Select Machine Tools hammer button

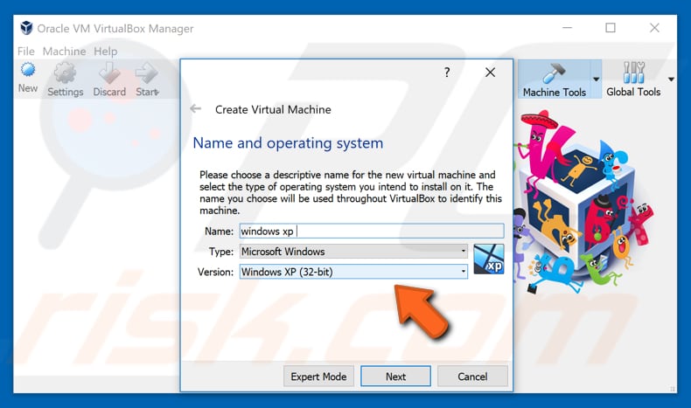pos(555,80)
